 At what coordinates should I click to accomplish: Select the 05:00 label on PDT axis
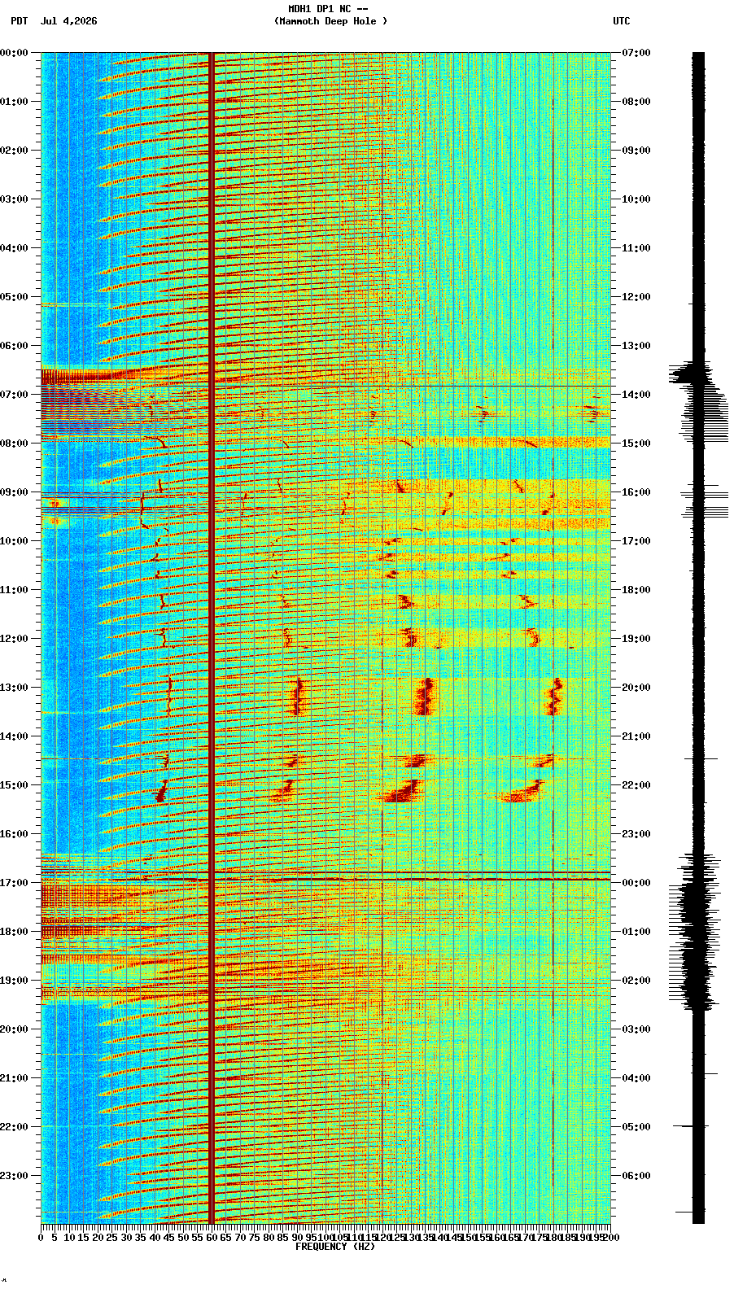[x=14, y=297]
